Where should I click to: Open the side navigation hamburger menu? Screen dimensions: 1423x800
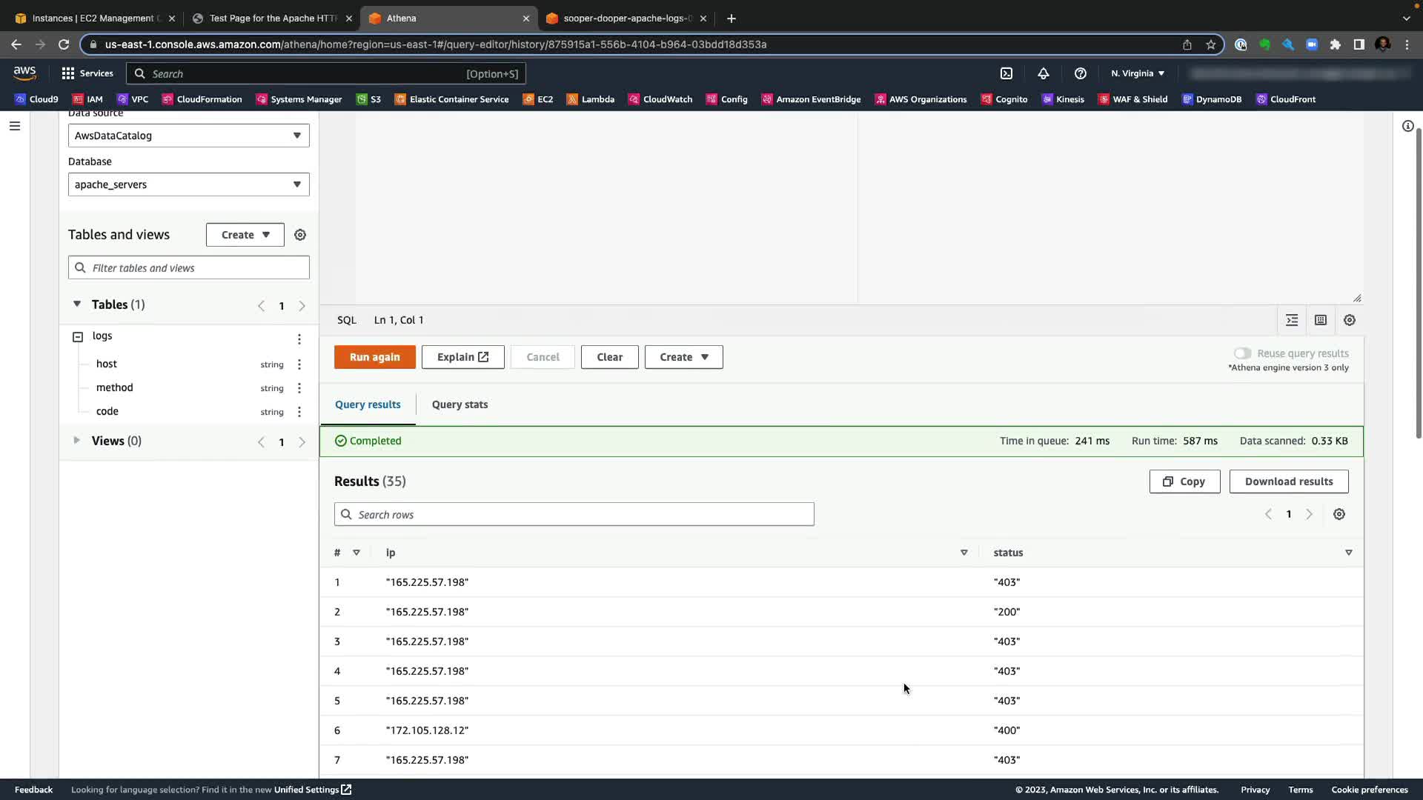click(14, 126)
